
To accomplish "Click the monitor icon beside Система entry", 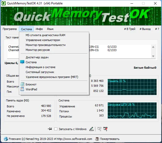I will (22, 62).
